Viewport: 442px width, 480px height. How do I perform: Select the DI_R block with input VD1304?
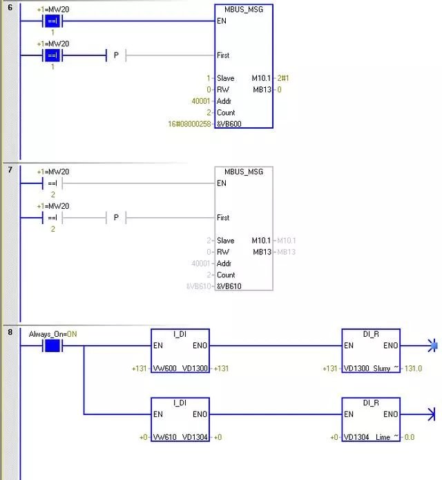click(370, 420)
